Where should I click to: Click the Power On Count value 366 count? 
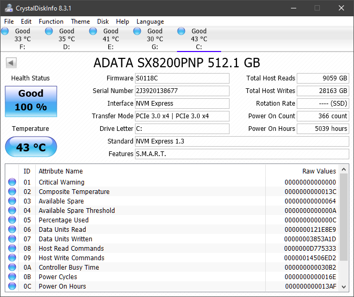pyautogui.click(x=323, y=116)
